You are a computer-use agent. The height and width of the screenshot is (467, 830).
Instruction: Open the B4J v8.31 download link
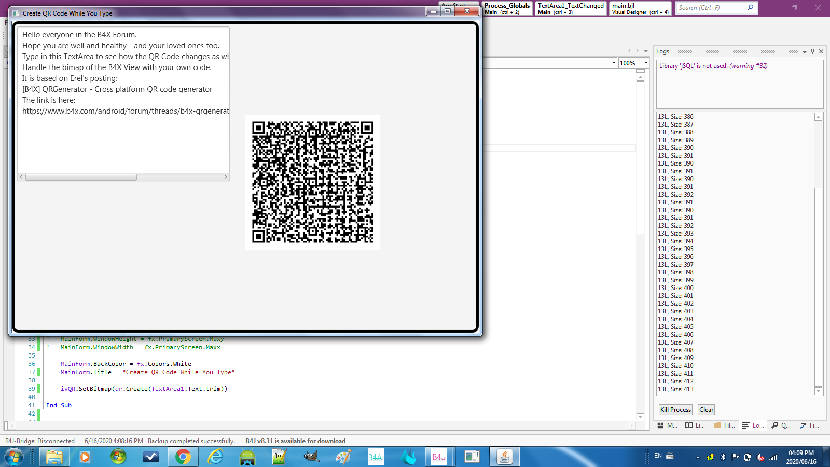point(295,441)
